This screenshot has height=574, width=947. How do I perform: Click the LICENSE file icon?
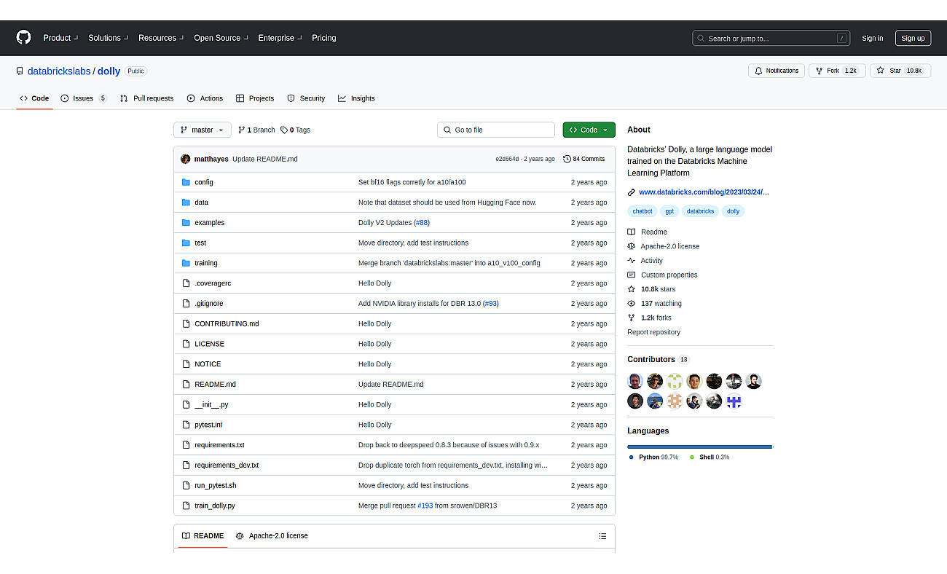point(186,344)
